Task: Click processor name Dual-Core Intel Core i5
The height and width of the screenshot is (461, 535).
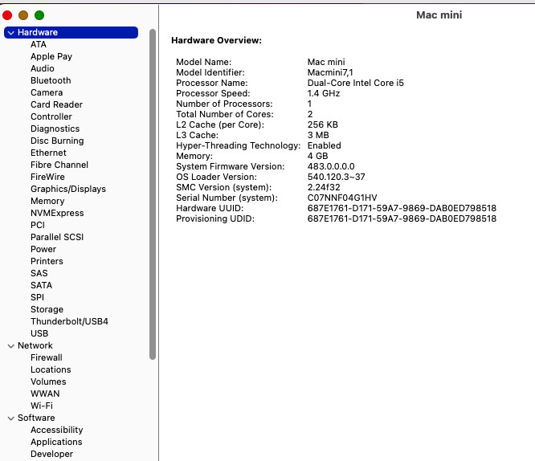Action: pyautogui.click(x=355, y=83)
